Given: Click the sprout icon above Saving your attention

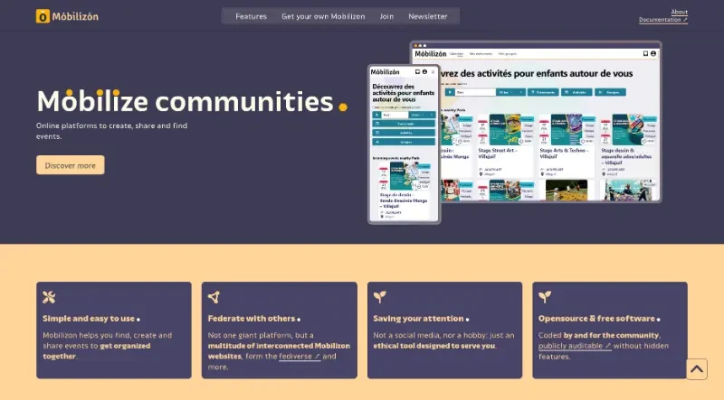Looking at the screenshot, I should (x=380, y=296).
